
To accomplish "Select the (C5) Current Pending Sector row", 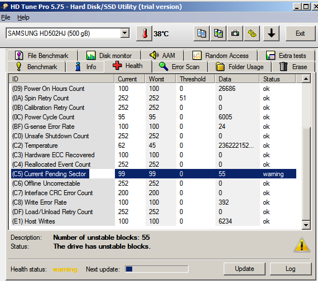I will (x=153, y=174).
